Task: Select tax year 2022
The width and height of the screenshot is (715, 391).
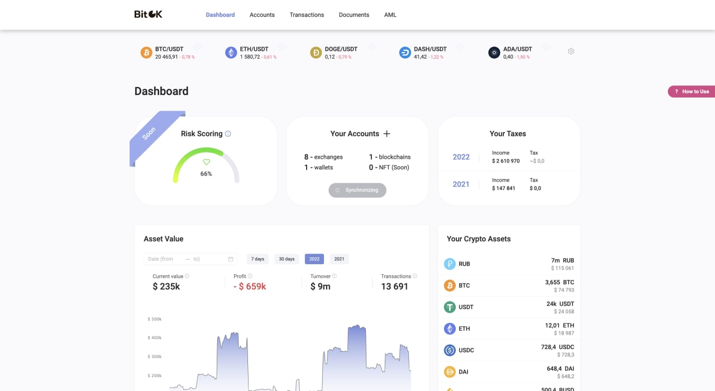Action: pyautogui.click(x=461, y=157)
